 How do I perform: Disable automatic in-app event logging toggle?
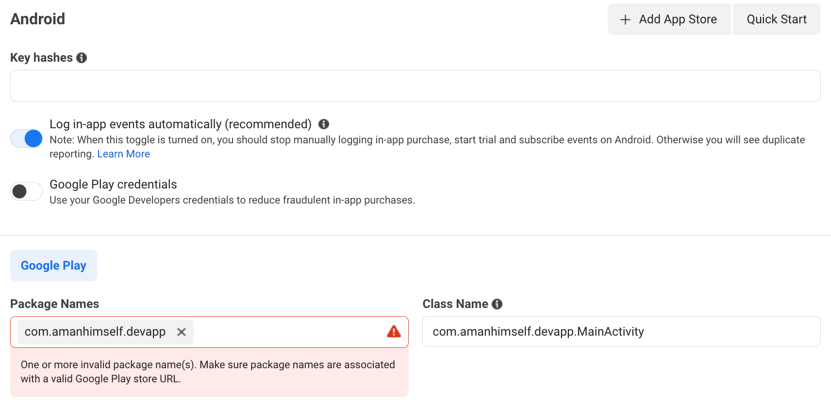pos(27,138)
